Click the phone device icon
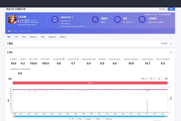Image resolution: width=181 pixels, height=121 pixels. pyautogui.click(x=55, y=20)
